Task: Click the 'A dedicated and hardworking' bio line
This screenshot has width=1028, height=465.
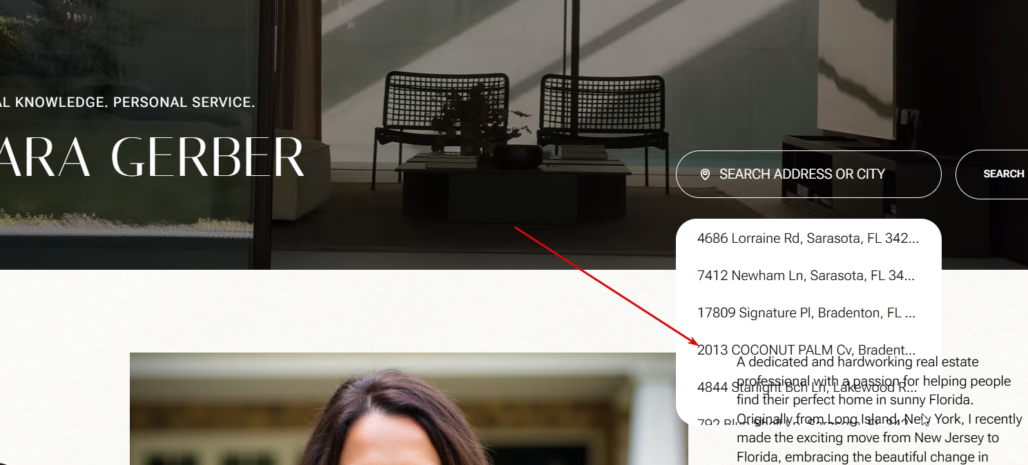Action: [857, 362]
